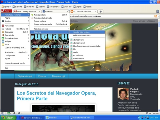160x120 pixels.
Task: Click the address bar URL field
Action: [112, 16]
